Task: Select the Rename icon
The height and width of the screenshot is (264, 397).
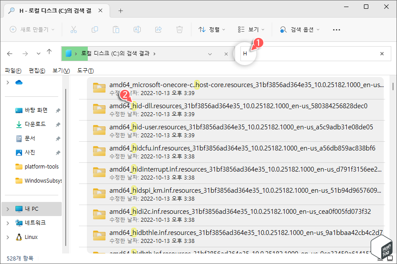Action: (137, 29)
